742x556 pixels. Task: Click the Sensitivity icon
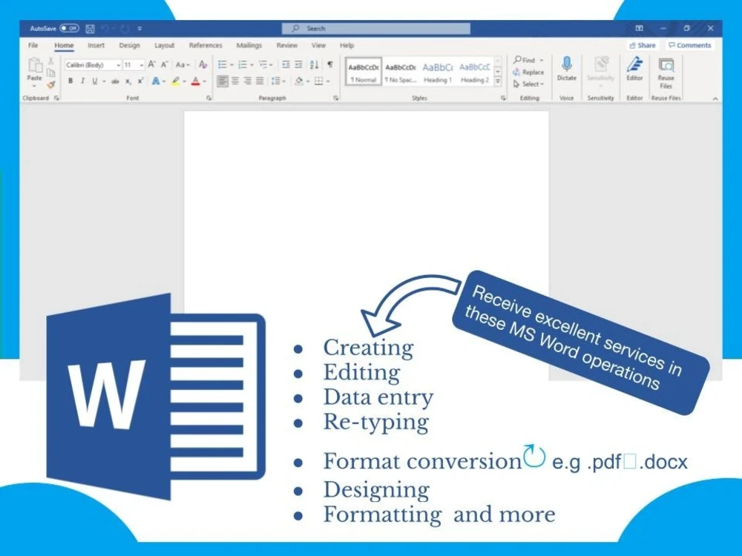[601, 64]
